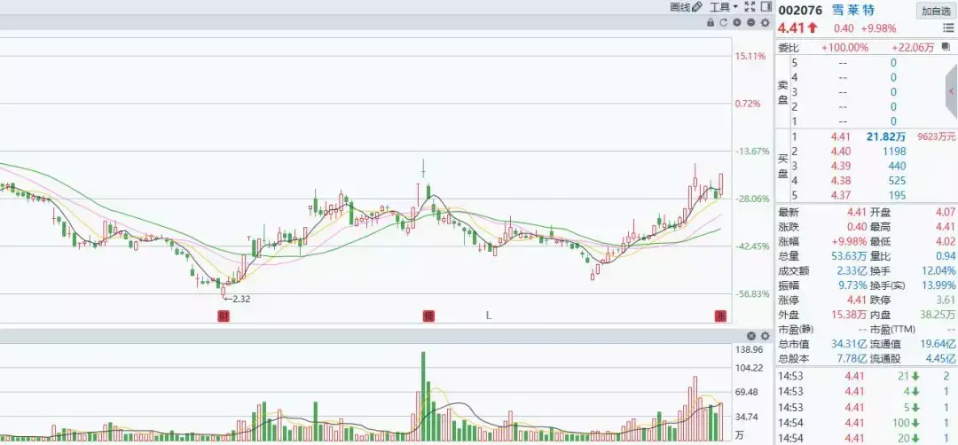
Task: Open K-line chart settings gear
Action: coord(765,22)
